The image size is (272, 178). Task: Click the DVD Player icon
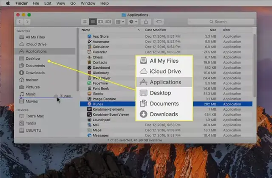pos(89,78)
